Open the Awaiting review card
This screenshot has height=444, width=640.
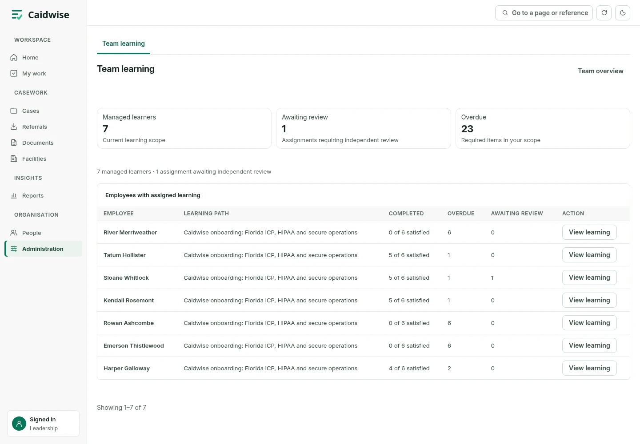pyautogui.click(x=364, y=128)
